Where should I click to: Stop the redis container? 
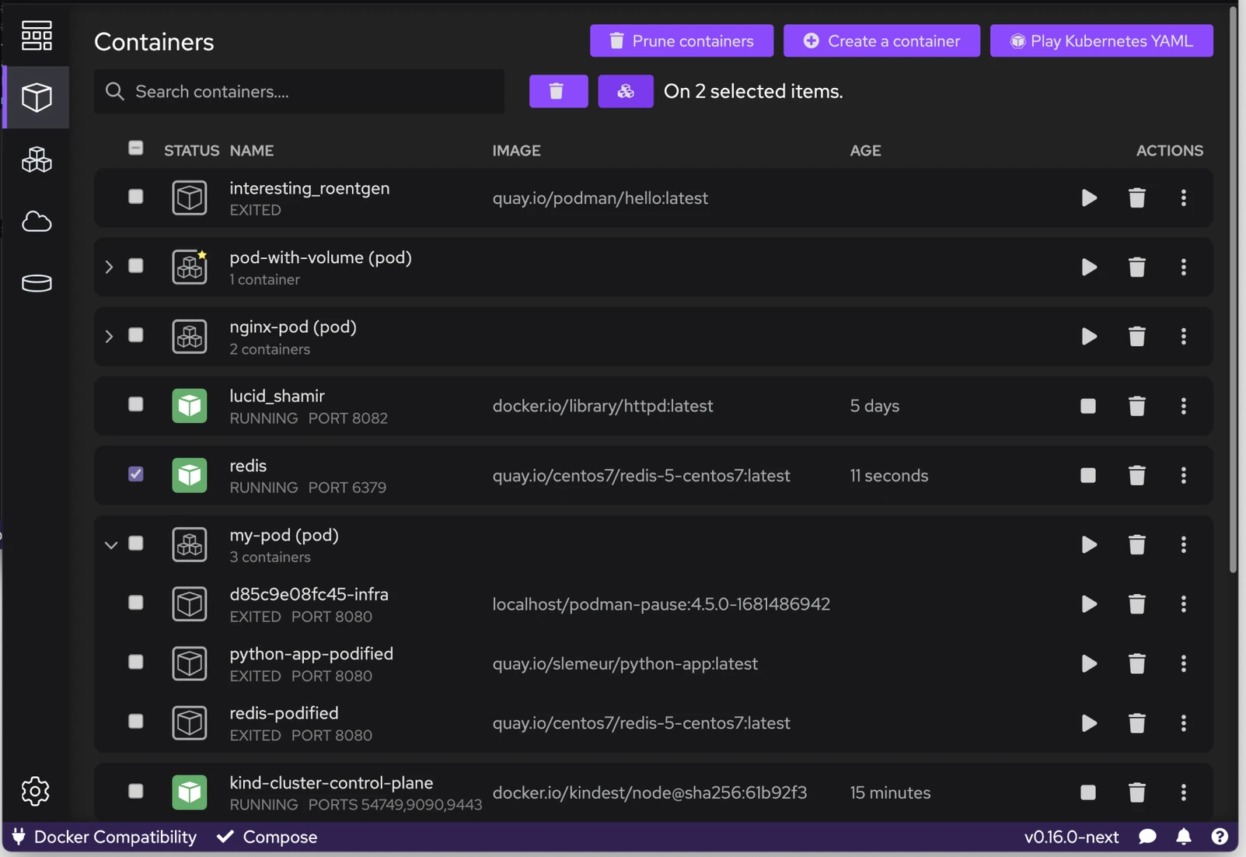coord(1088,475)
